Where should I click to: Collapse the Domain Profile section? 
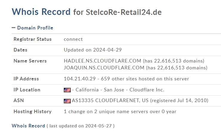click(13, 28)
